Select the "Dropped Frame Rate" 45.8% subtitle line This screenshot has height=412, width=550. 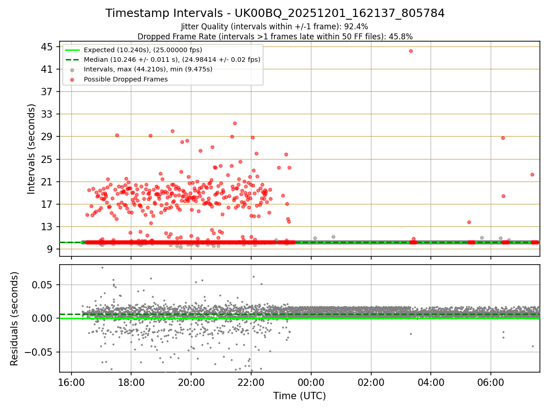pos(275,36)
